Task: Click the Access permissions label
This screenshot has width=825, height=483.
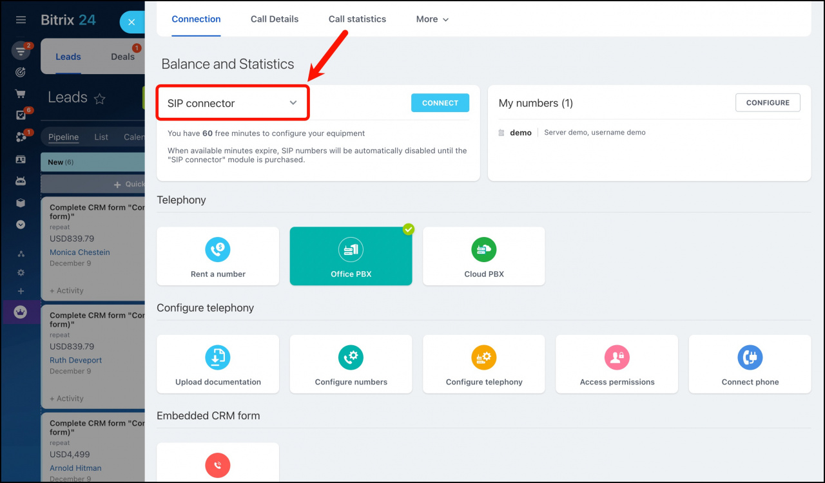Action: coord(617,382)
